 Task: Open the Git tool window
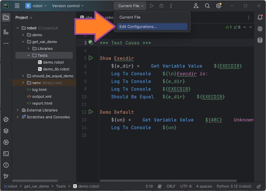click(x=6, y=176)
